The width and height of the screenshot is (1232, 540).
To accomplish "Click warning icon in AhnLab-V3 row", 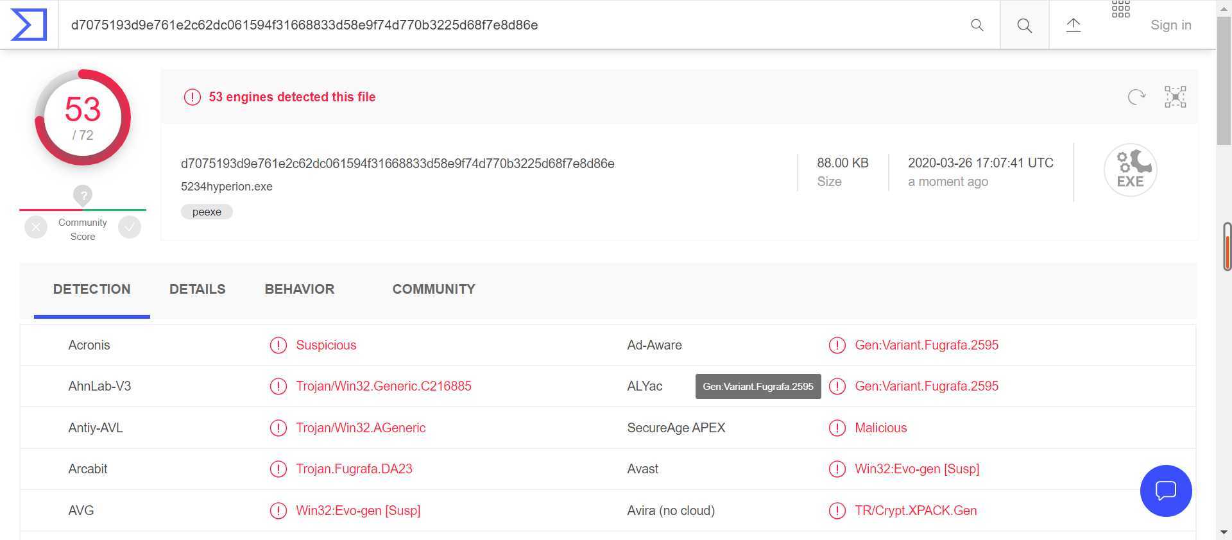I will click(x=278, y=386).
